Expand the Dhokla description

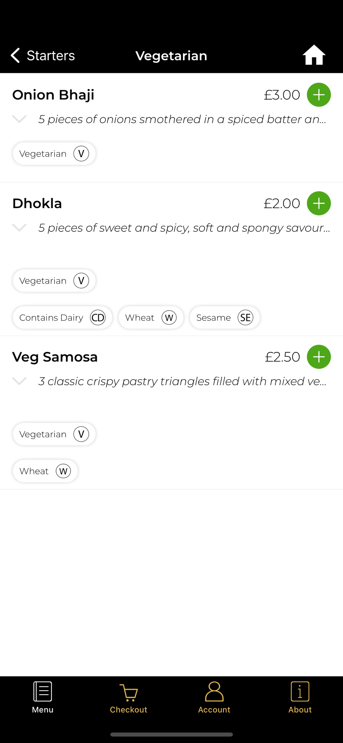click(x=19, y=227)
